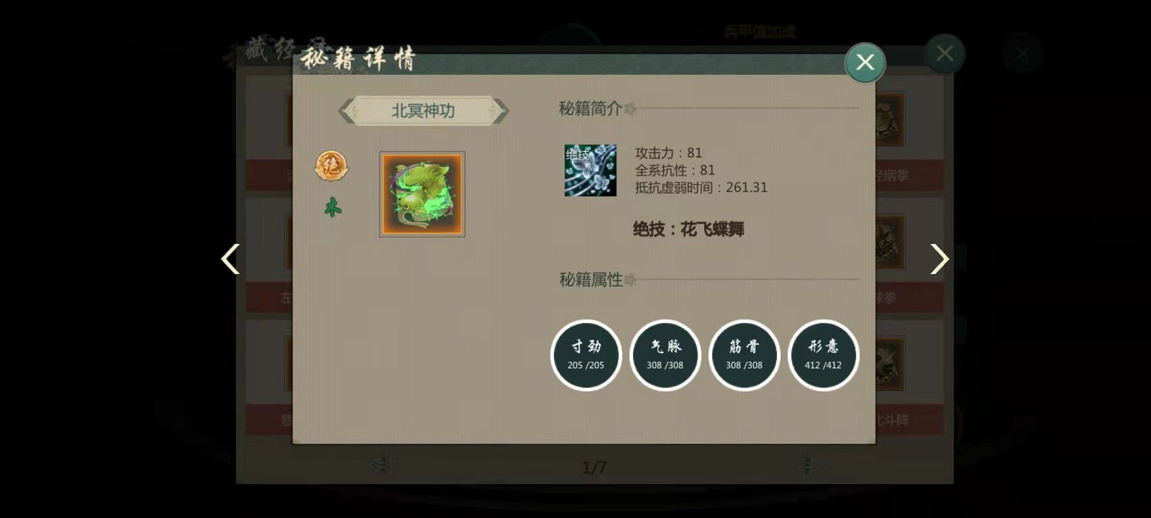Go to the previous manual with the left chevron
The height and width of the screenshot is (518, 1151).
click(230, 259)
